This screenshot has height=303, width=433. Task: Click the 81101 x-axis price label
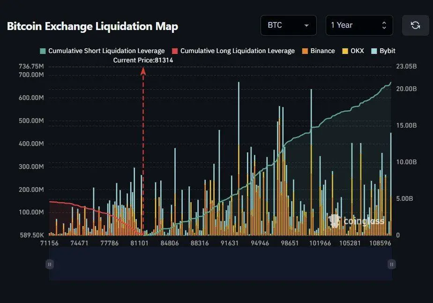click(x=139, y=243)
